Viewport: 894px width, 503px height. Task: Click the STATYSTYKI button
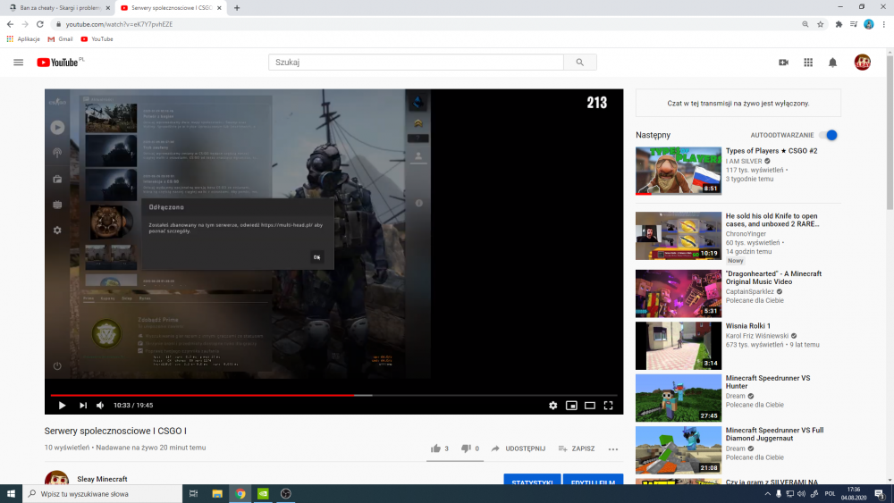coord(532,482)
